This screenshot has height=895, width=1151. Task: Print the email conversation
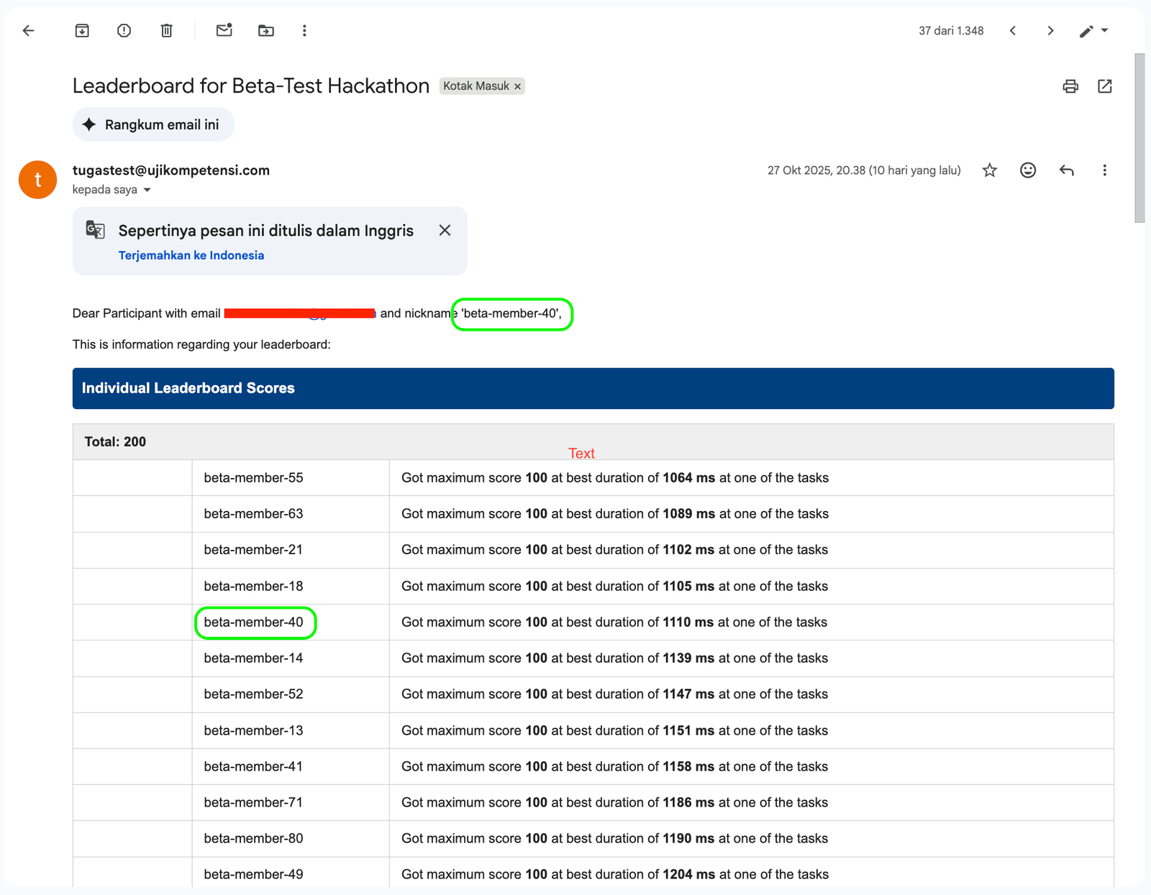tap(1070, 86)
